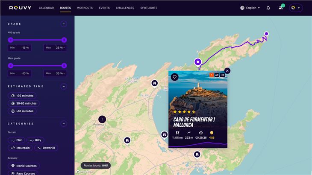Toggle the <30 minutes time filter
312x175 pixels.
click(22, 96)
